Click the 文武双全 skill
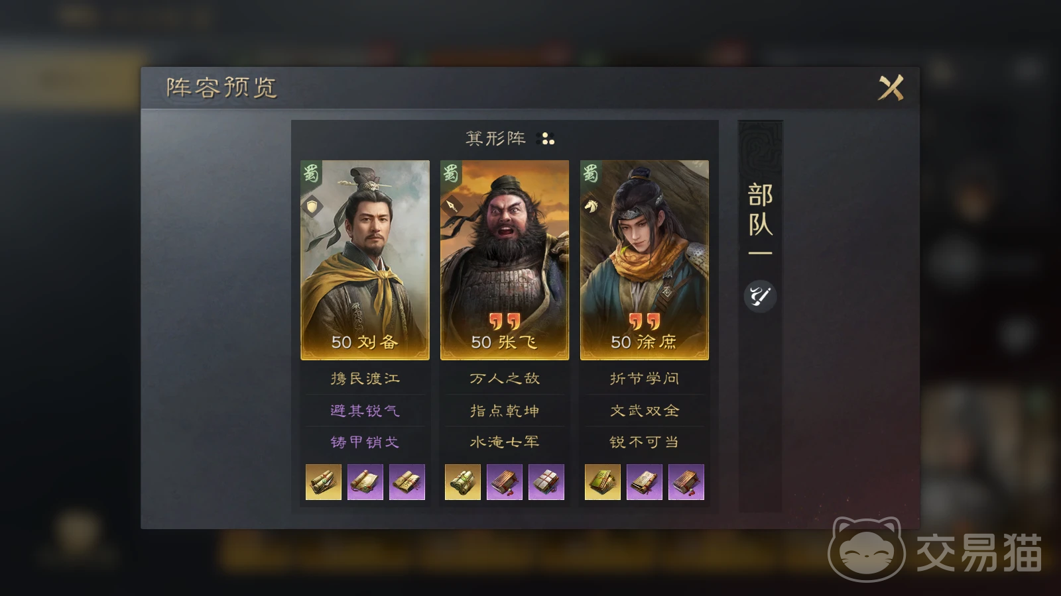1061x596 pixels. click(645, 411)
